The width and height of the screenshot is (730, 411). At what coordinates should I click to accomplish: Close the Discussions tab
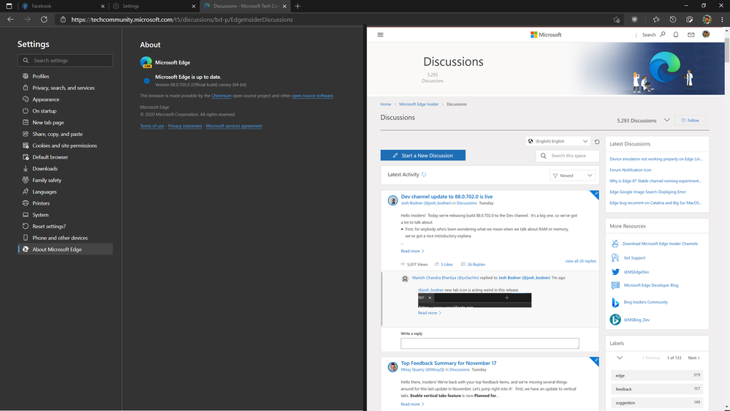[x=284, y=6]
